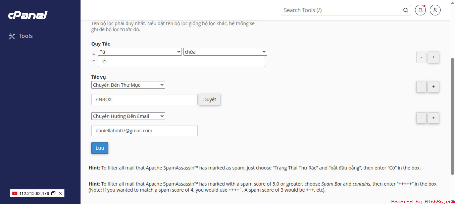This screenshot has height=204, width=455.
Task: Save the filter with Lưu button
Action: [x=100, y=148]
